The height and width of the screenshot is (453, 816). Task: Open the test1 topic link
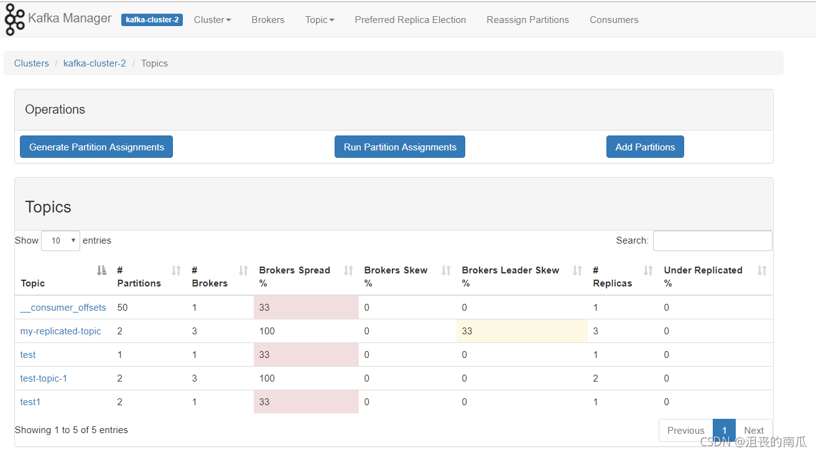[30, 402]
